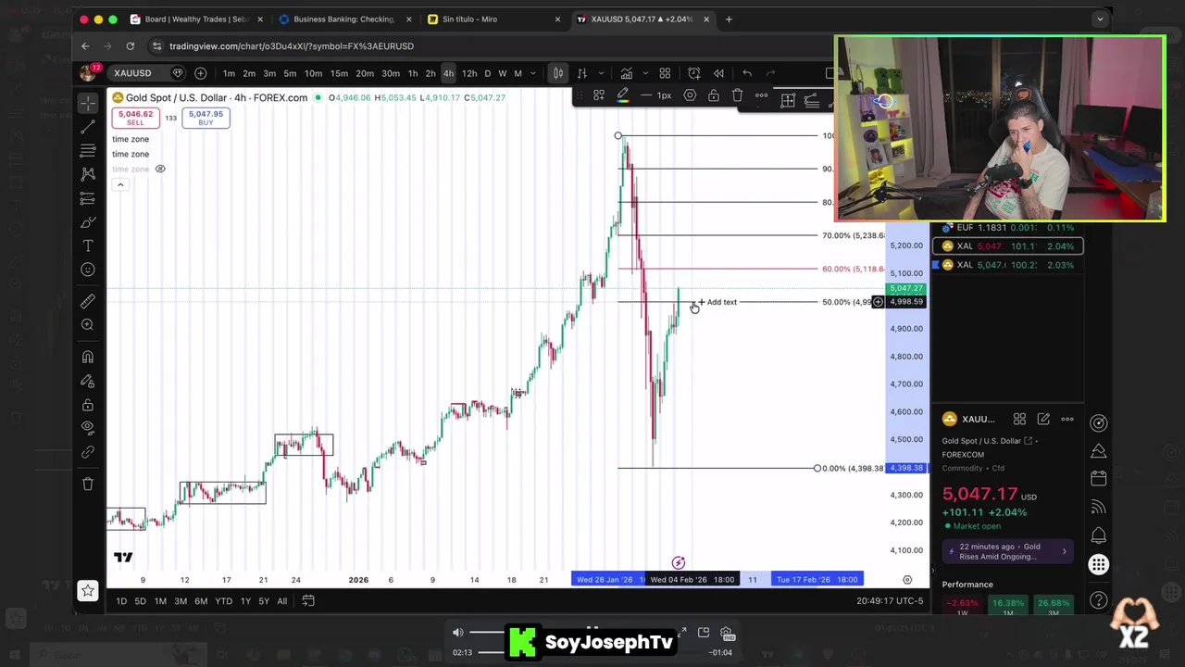Open favorites star at toolbar bottom
The width and height of the screenshot is (1185, 667).
coord(88,590)
